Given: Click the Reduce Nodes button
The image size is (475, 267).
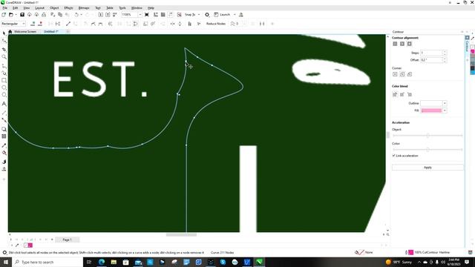Looking at the screenshot, I should tap(216, 24).
